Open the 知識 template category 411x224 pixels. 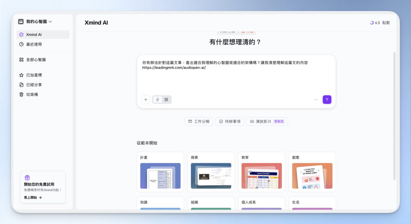[161, 203]
